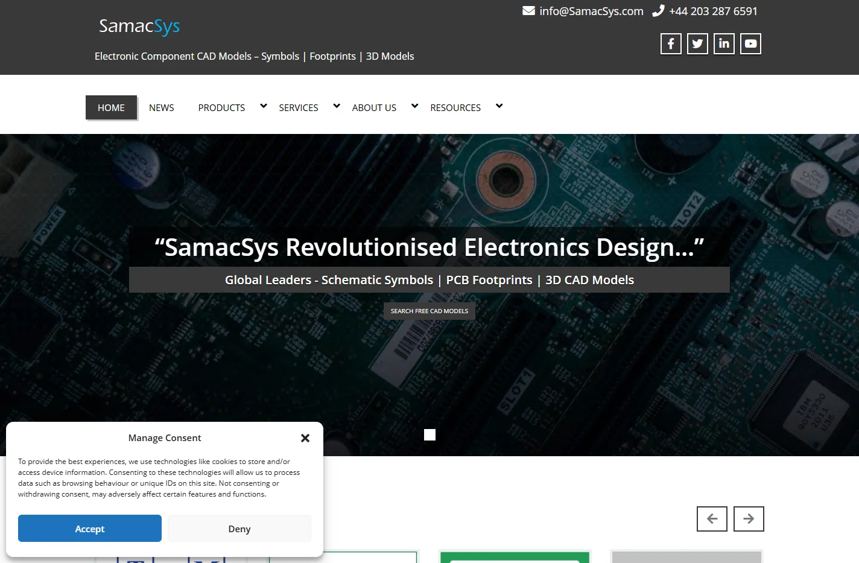Open the Twitter social icon
Viewport: 859px width, 563px height.
click(x=697, y=43)
